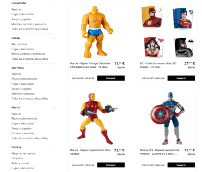Buy the Iron Man Legends figure
Screen dimensions: 202x172
[x=111, y=165]
